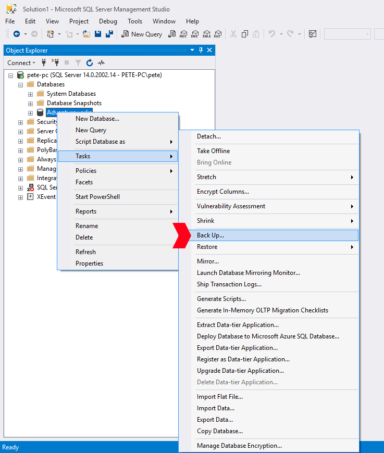The image size is (384, 453).
Task: Open the Debug menu
Action: (108, 21)
